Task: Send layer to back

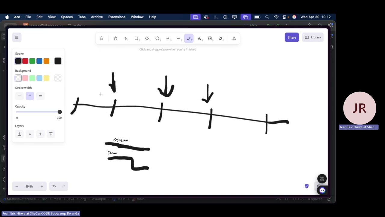Action: coord(19,134)
